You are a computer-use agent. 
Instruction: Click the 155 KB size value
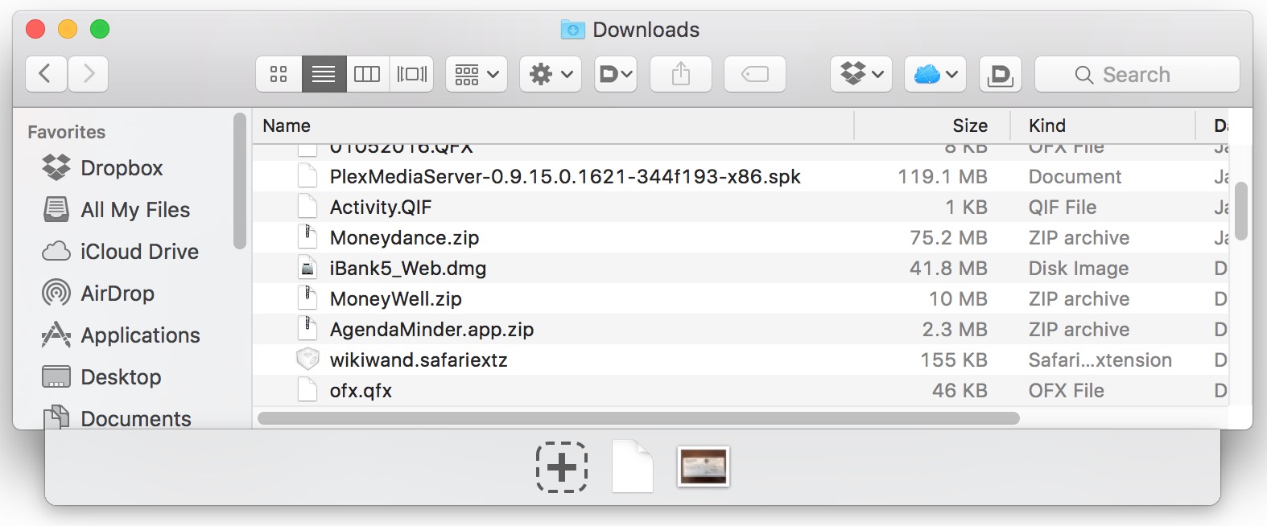pyautogui.click(x=954, y=360)
